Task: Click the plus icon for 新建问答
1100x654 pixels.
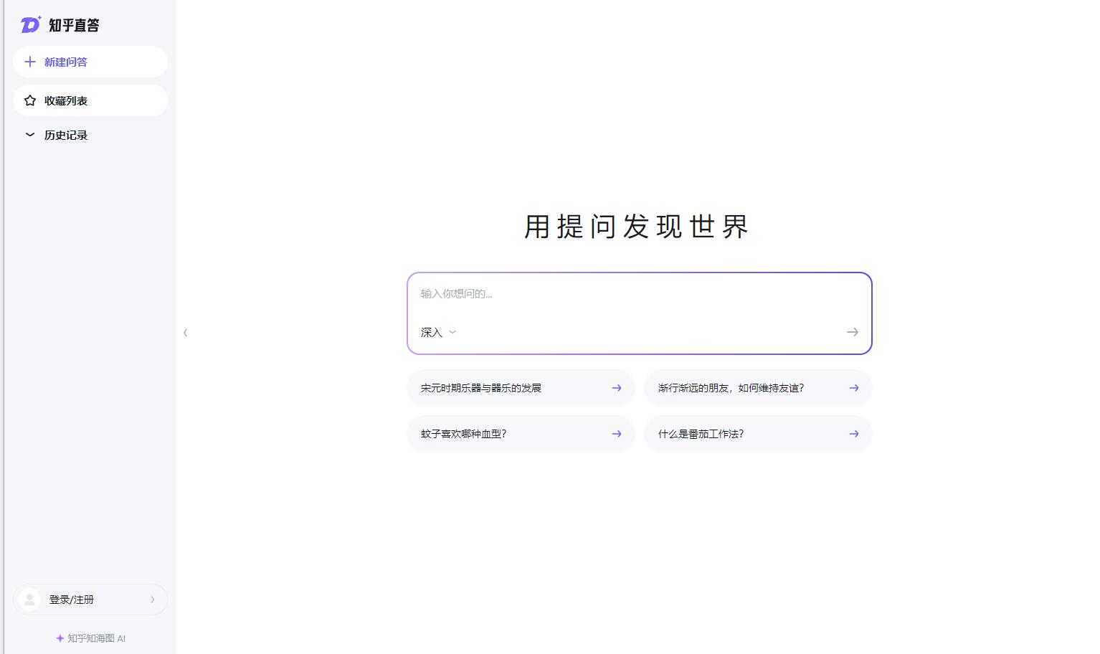Action: [30, 62]
